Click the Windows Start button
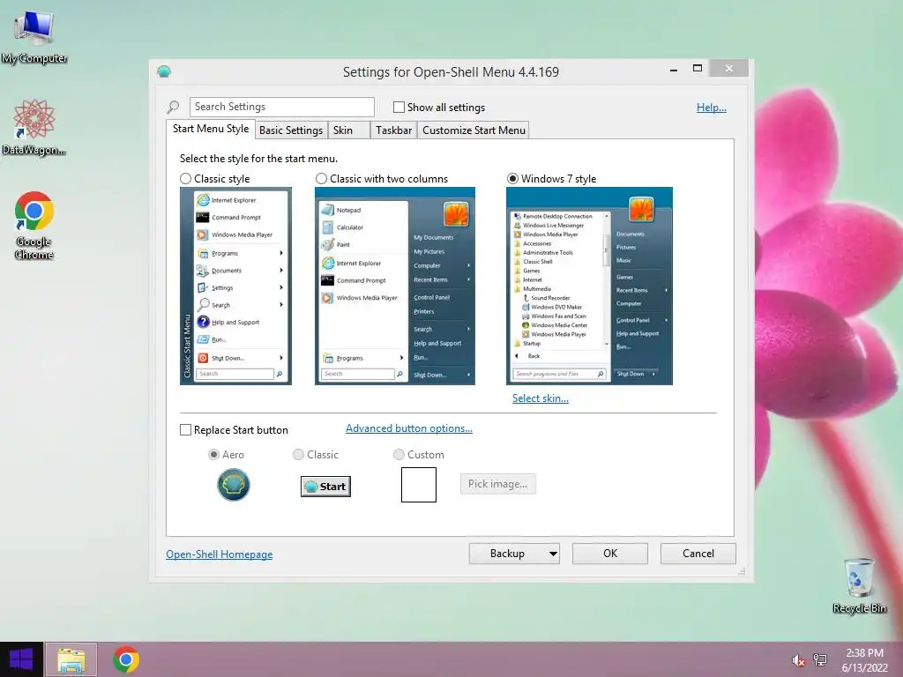 pos(21,659)
